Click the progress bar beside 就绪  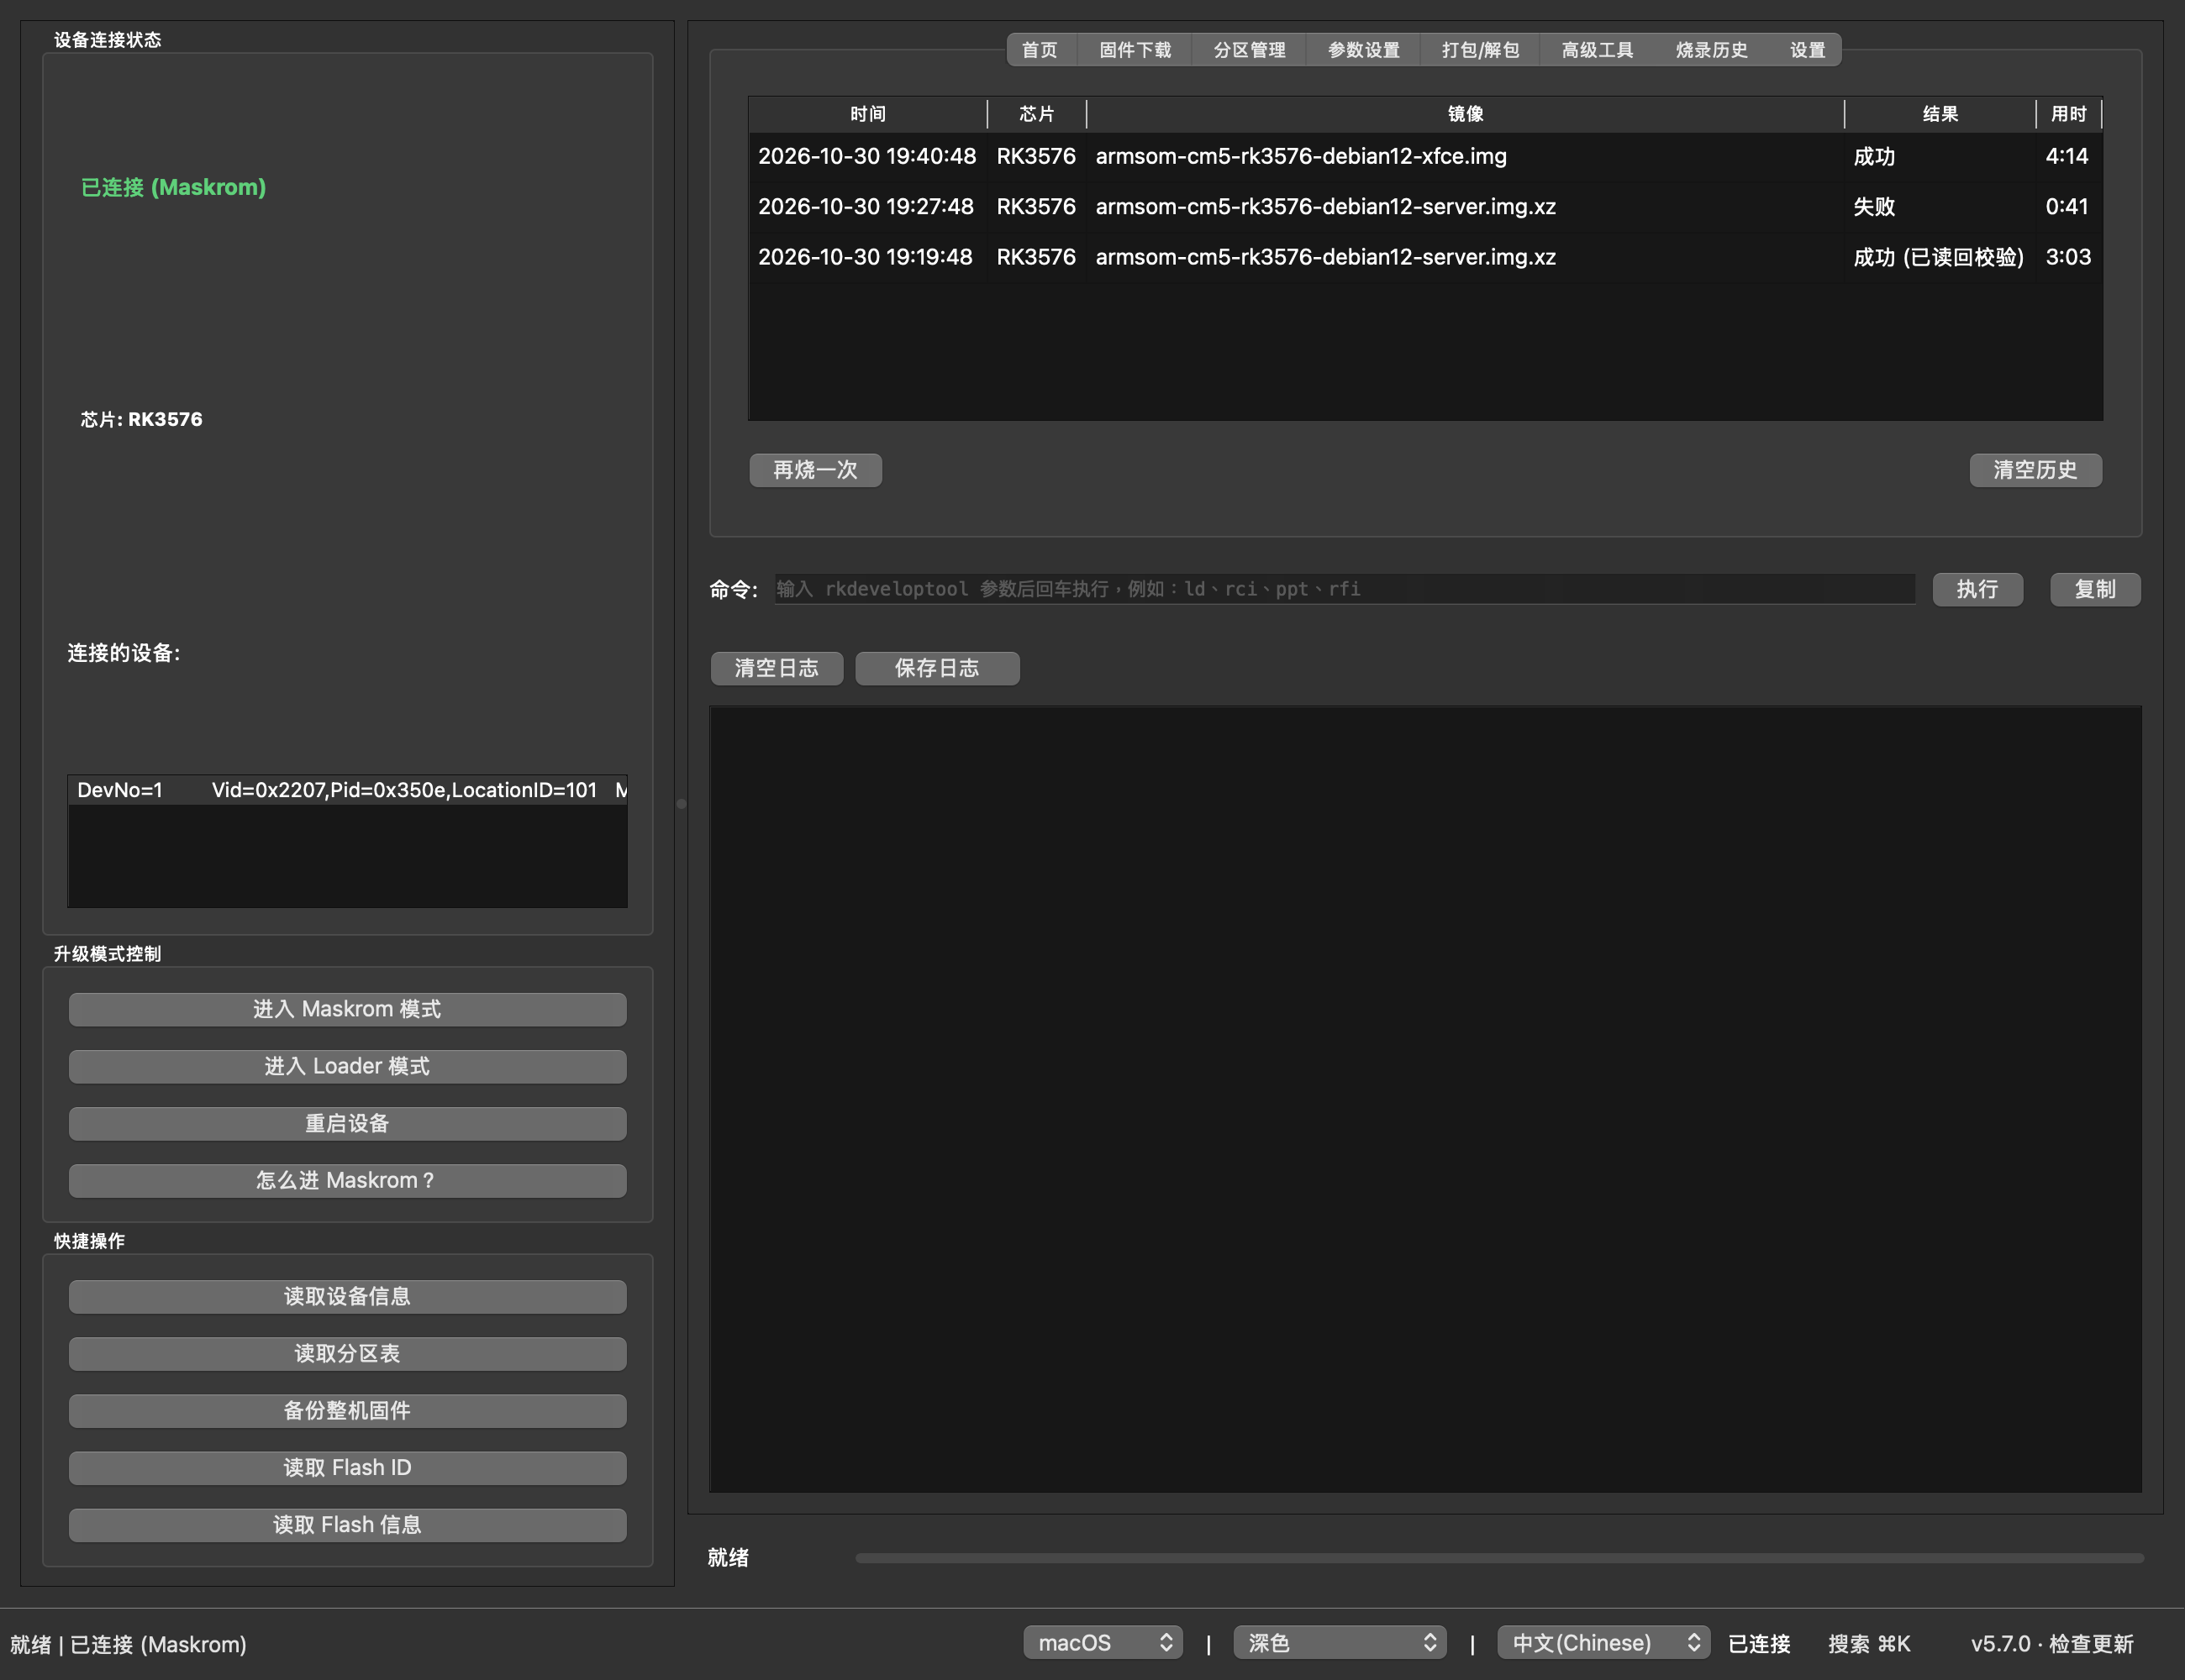coord(1498,1558)
